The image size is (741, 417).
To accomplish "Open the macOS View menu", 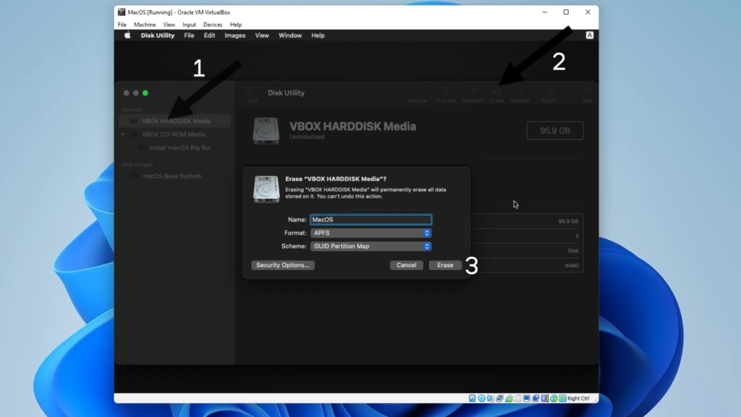I will 262,35.
